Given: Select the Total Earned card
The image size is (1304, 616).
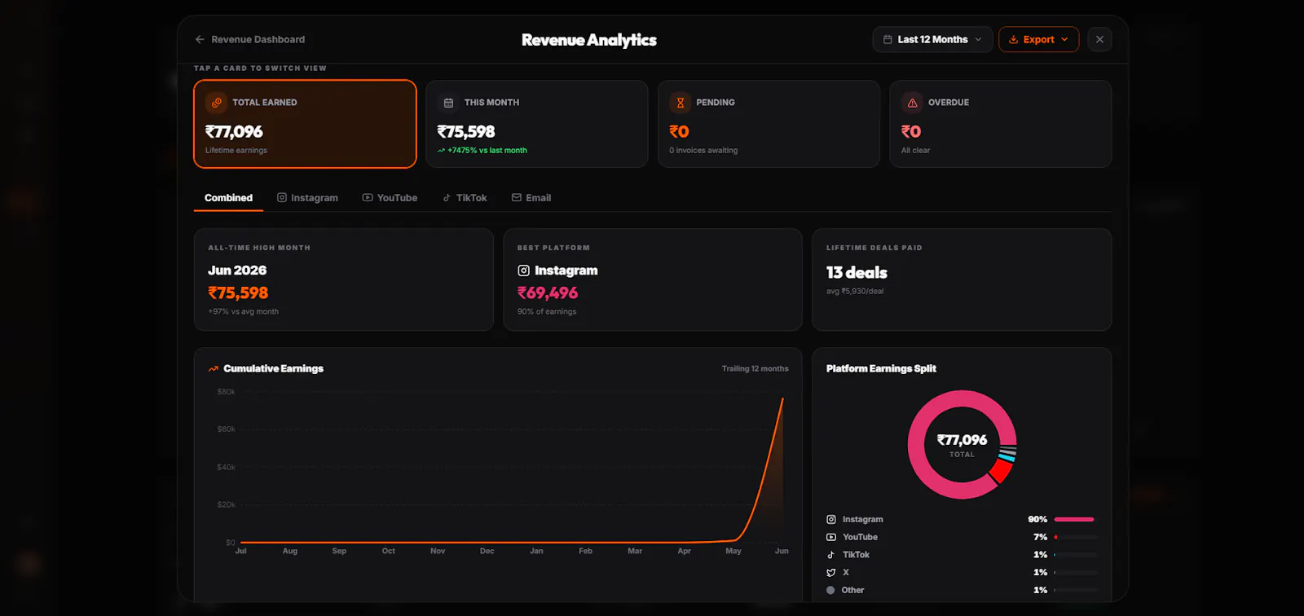Looking at the screenshot, I should 305,124.
